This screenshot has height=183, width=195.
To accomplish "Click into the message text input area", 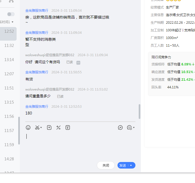I will click(x=80, y=145).
